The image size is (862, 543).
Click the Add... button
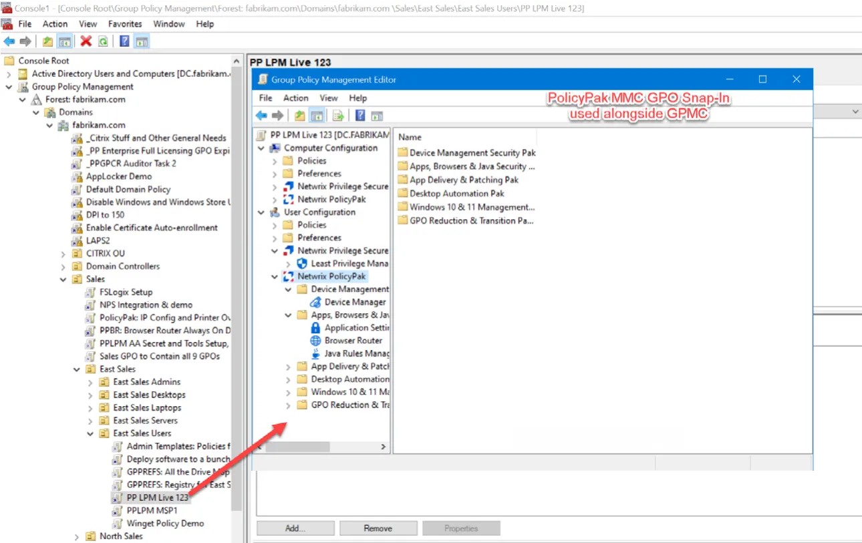295,528
